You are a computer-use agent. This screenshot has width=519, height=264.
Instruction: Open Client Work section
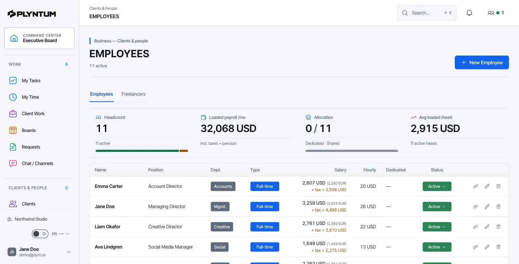pyautogui.click(x=39, y=113)
